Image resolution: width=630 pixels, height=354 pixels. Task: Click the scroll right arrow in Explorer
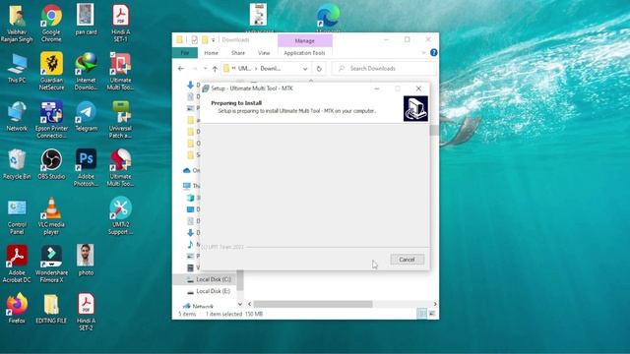[435, 304]
